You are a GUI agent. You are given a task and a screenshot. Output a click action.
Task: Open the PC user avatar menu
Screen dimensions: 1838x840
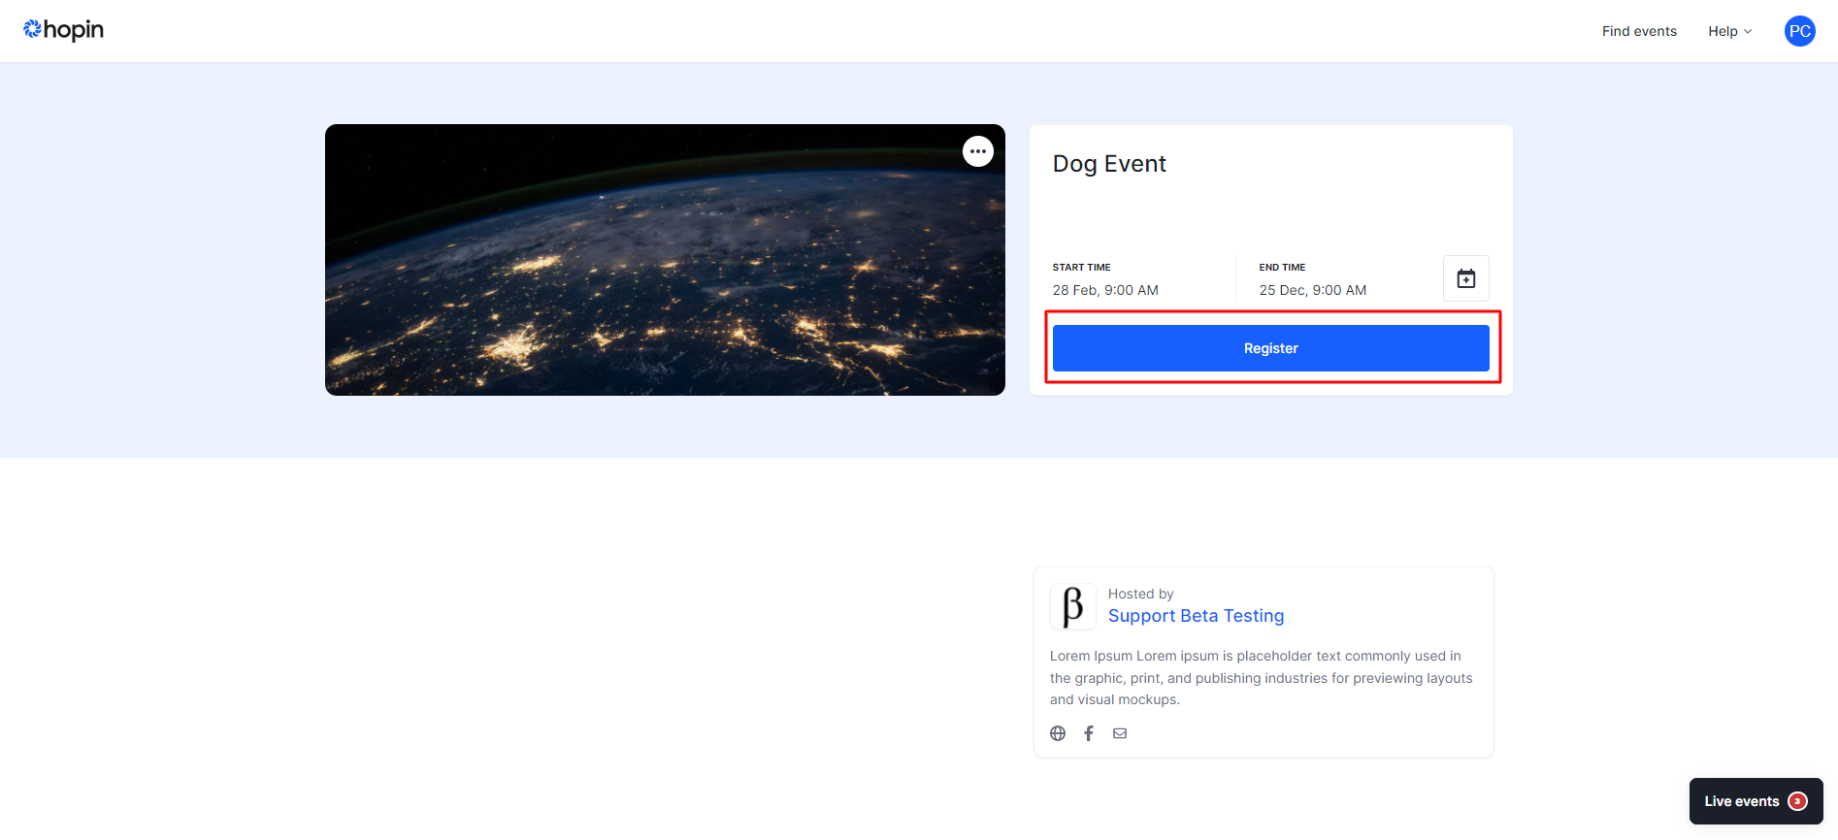pos(1799,31)
